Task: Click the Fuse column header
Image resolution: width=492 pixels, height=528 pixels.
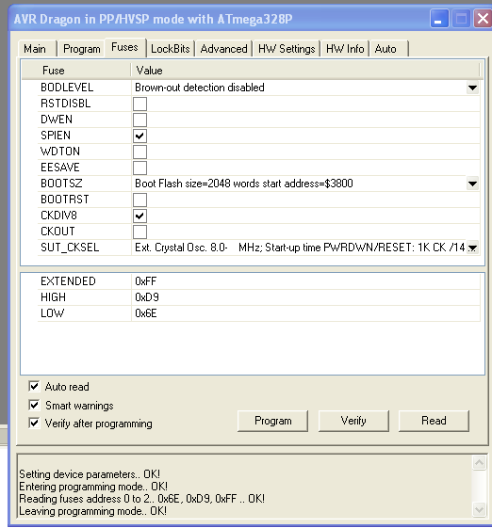Action: point(76,71)
